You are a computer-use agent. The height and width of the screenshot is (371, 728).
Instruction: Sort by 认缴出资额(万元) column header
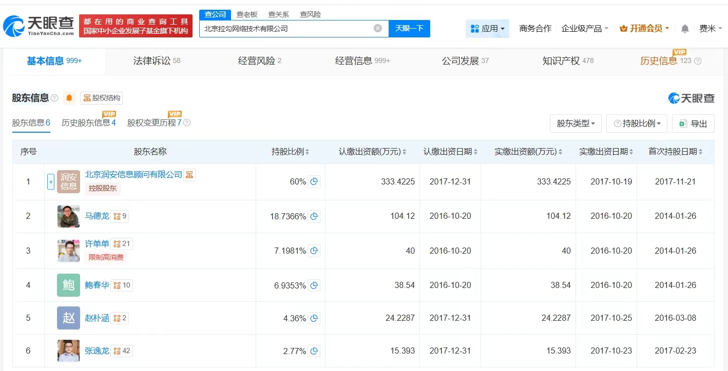[372, 152]
